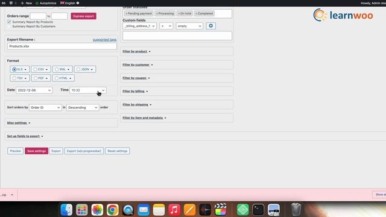This screenshot has width=386, height=217.
Task: Launch Final Cut Pro from dock
Action: 220,210
